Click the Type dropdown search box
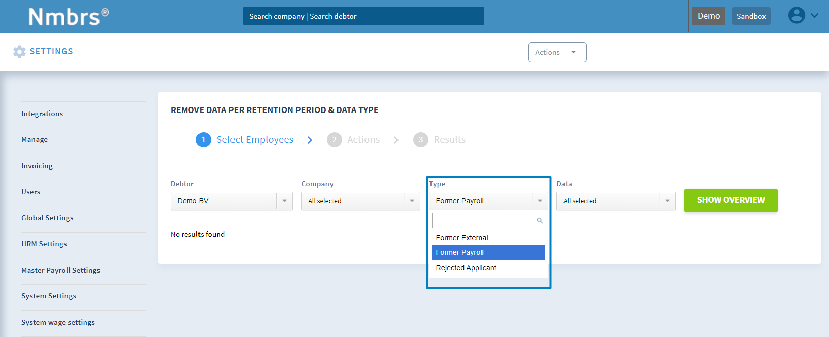 coord(488,220)
